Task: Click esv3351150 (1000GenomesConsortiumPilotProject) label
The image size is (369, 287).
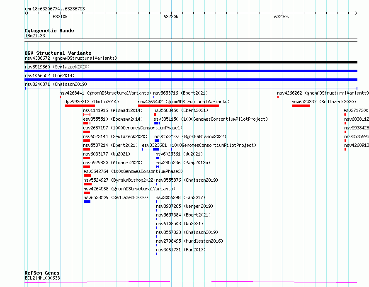Action: coord(211,119)
